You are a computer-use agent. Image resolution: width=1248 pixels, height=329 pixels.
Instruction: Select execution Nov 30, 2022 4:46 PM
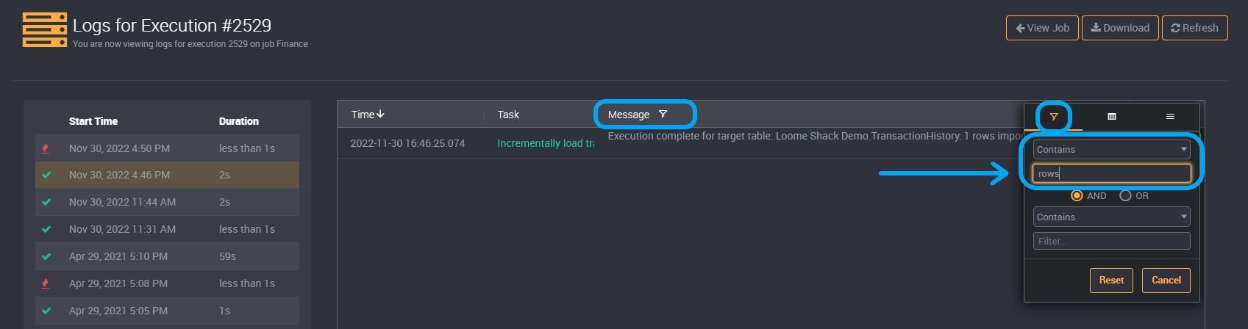(167, 175)
